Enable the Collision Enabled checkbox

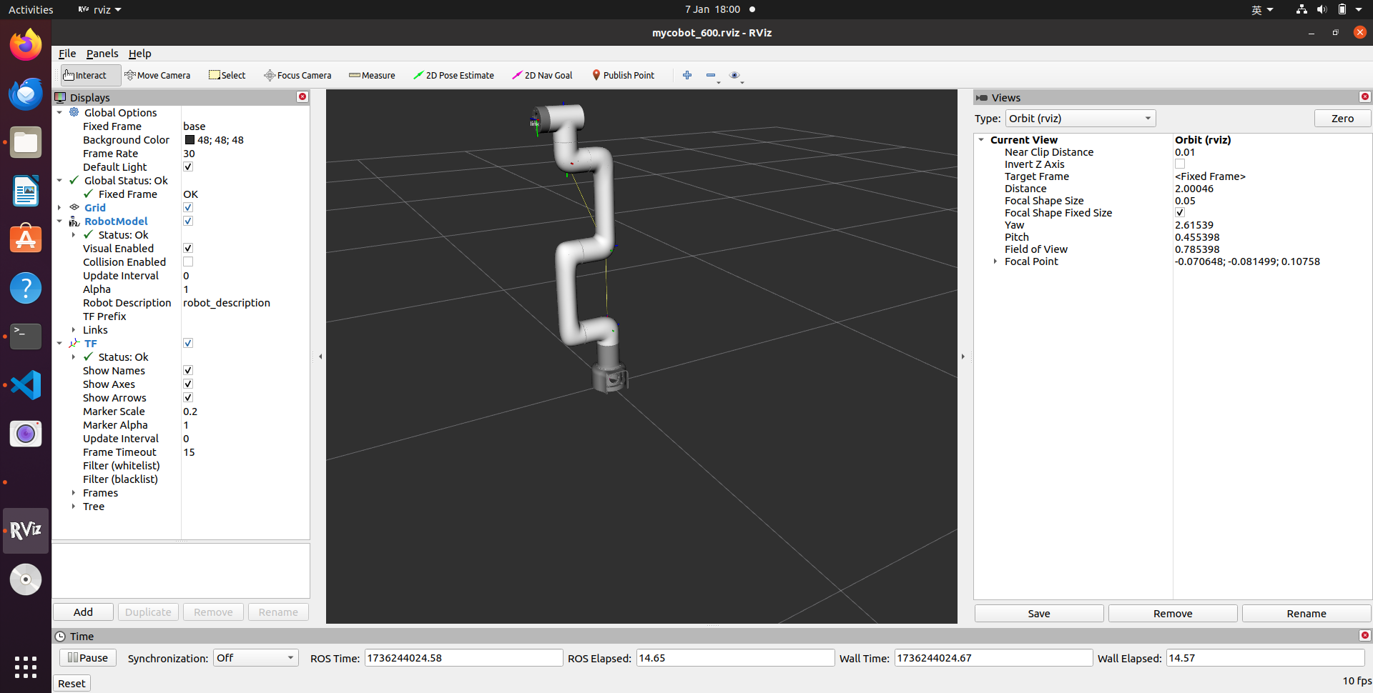pyautogui.click(x=188, y=262)
